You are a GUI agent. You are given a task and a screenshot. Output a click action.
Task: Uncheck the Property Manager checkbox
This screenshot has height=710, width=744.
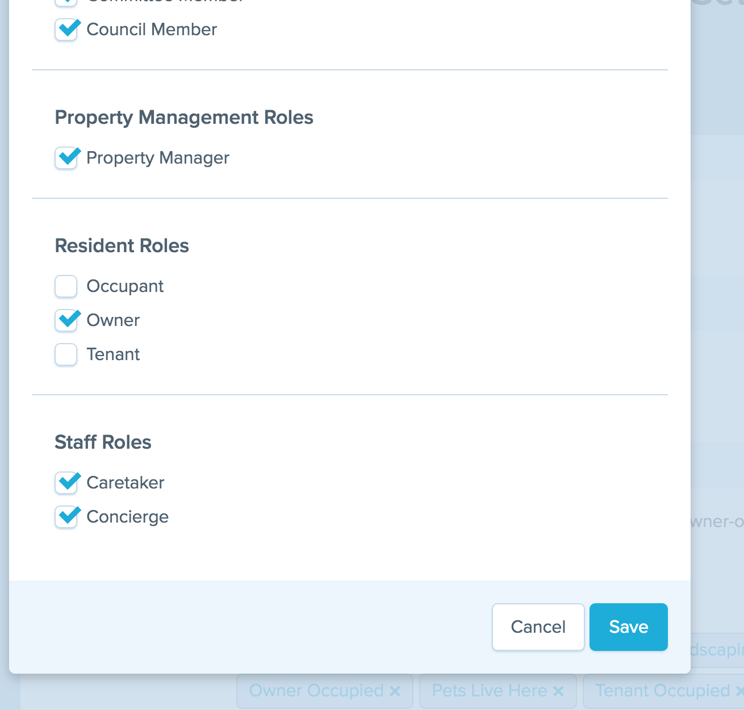point(66,158)
